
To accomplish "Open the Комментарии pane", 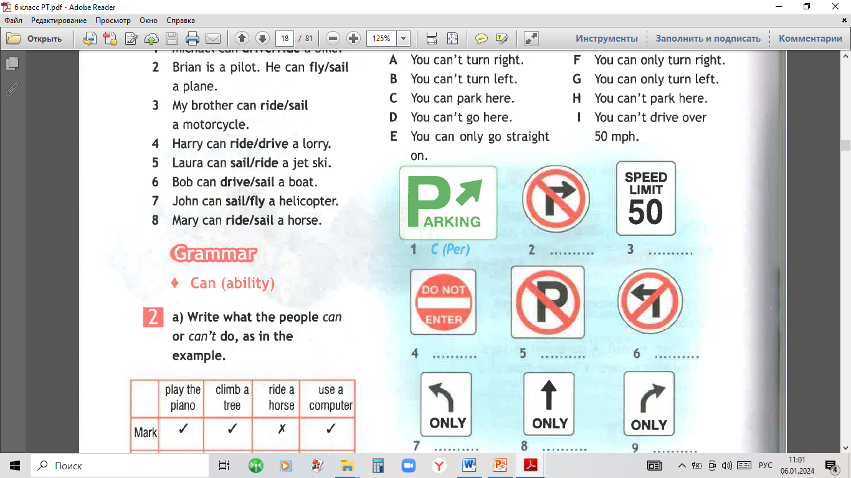I will [x=810, y=39].
